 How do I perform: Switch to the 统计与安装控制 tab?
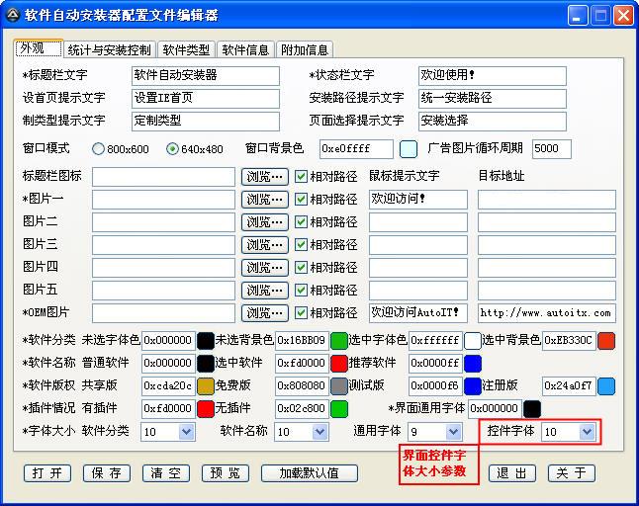109,50
